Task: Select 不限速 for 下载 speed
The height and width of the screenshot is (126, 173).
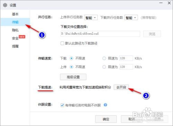Action: [71, 58]
